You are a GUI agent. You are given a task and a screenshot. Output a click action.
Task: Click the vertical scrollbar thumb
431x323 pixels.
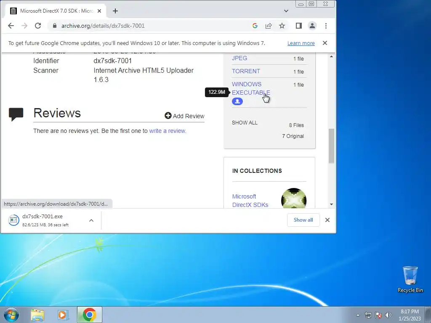point(332,146)
